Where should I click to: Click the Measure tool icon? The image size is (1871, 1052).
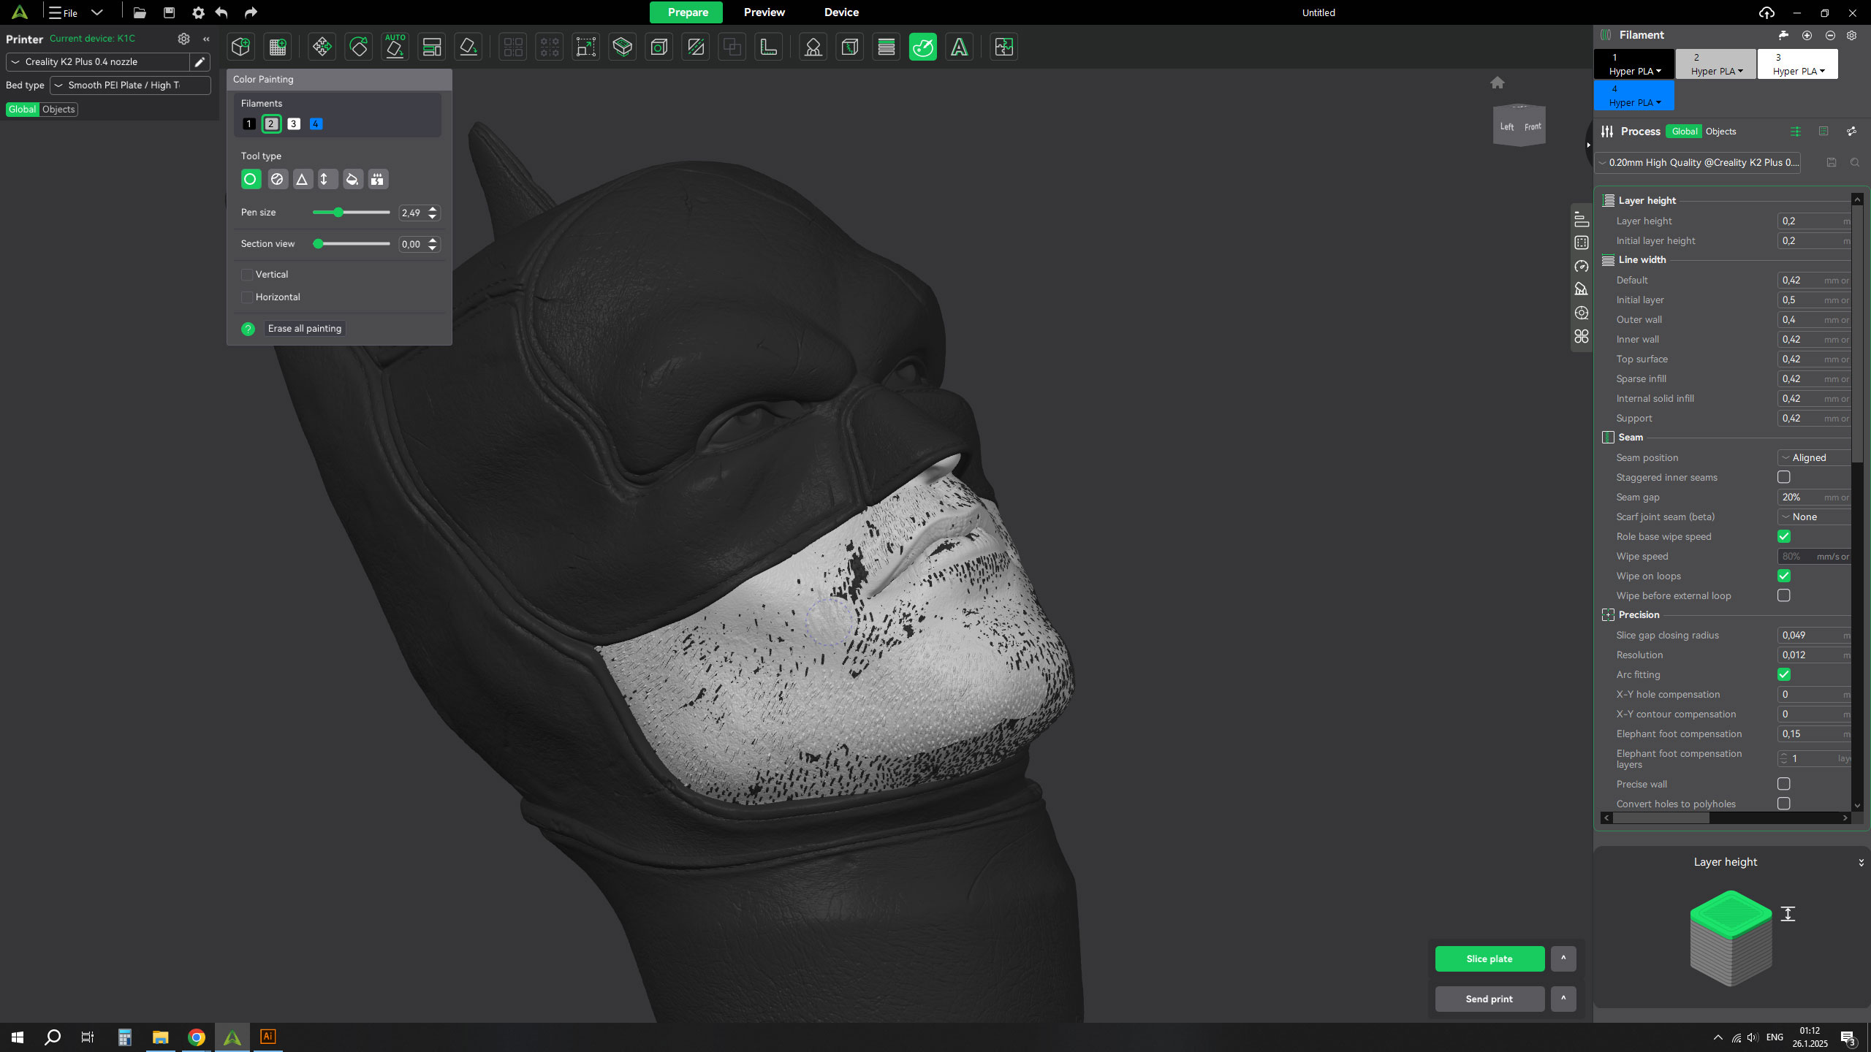(768, 47)
